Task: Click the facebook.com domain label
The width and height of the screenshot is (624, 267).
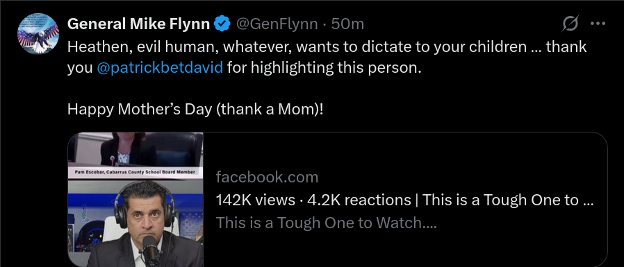Action: [x=267, y=178]
